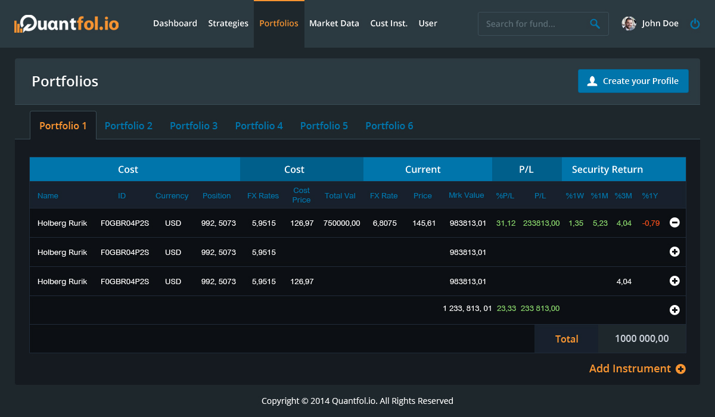Image resolution: width=715 pixels, height=417 pixels.
Task: Select the Portfolio 4 tab
Action: pos(259,126)
